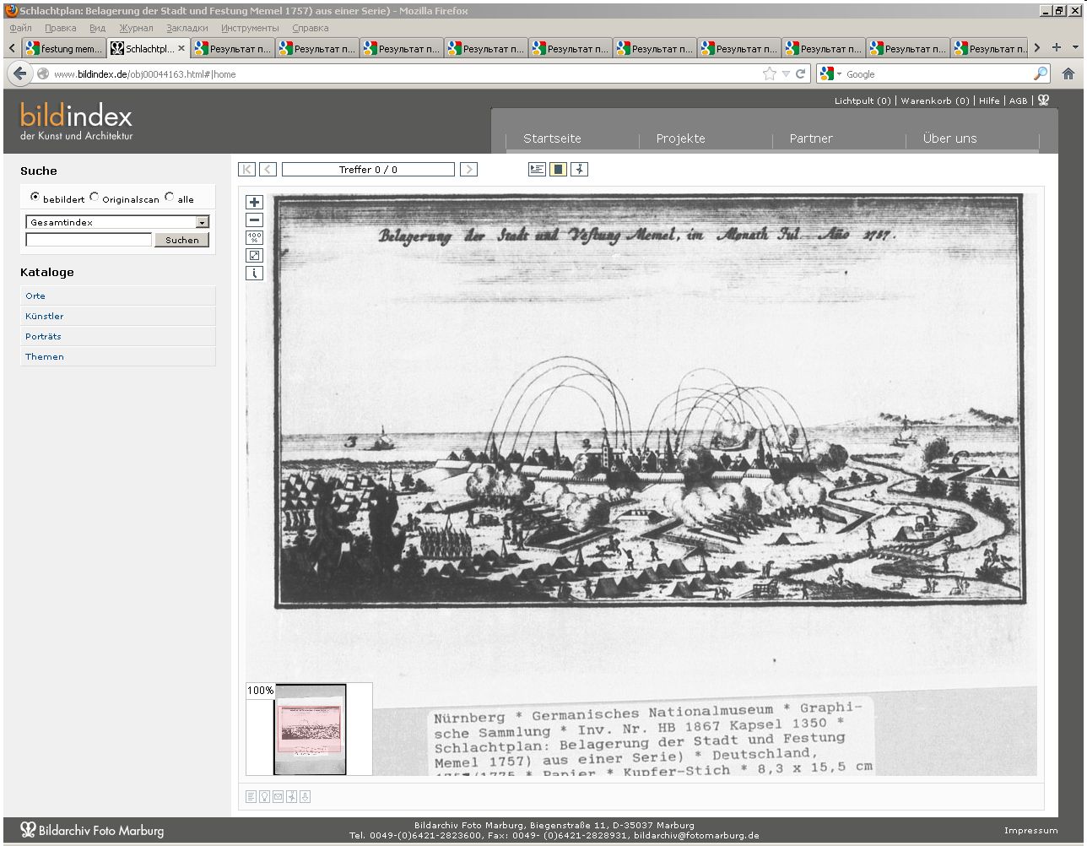Open the Projekte navigation tab

[x=680, y=138]
